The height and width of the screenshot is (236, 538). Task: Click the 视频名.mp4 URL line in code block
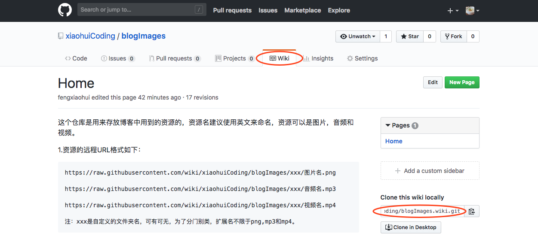(200, 205)
